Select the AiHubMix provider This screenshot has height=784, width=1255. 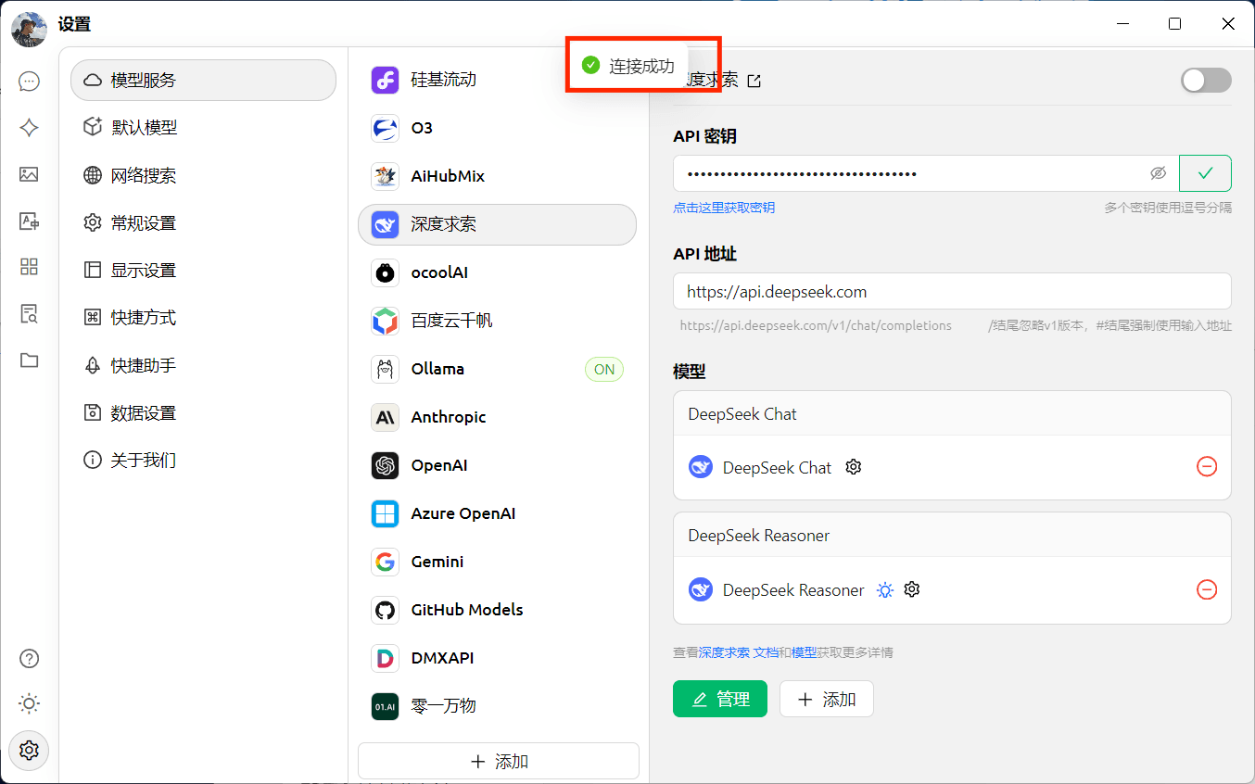coord(498,176)
